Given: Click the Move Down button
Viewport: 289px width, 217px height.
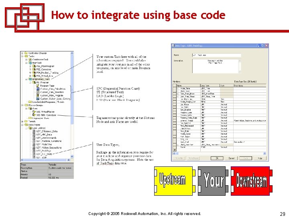Looking at the screenshot, I should click(193, 158).
